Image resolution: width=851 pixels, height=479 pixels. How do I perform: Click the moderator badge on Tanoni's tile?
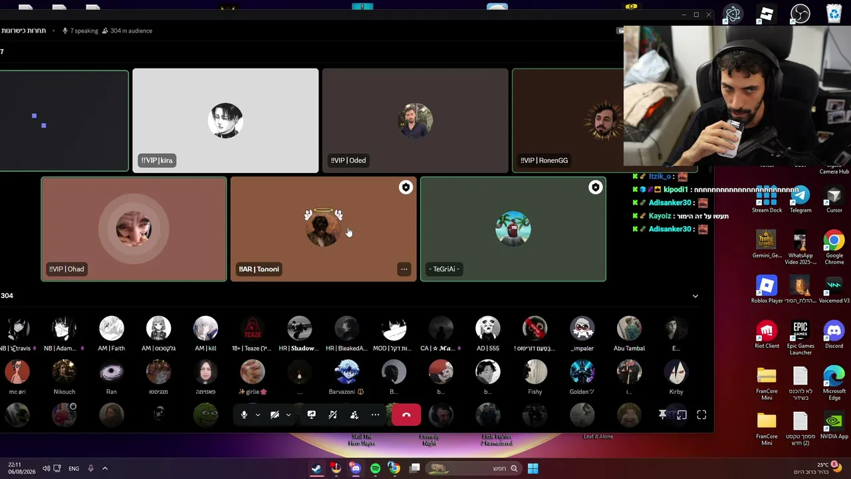(x=406, y=188)
